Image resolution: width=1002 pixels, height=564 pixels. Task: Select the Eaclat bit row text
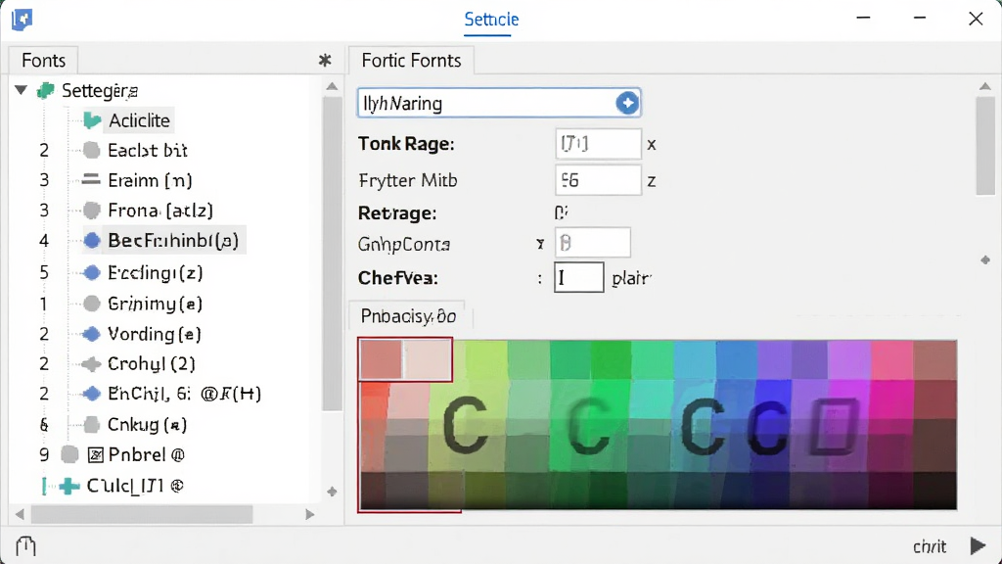pos(148,150)
